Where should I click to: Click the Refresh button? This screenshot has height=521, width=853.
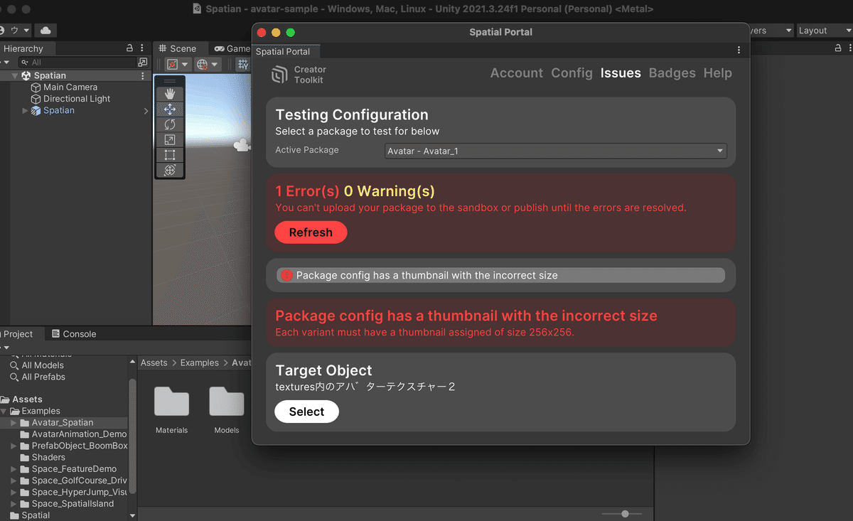click(x=311, y=232)
